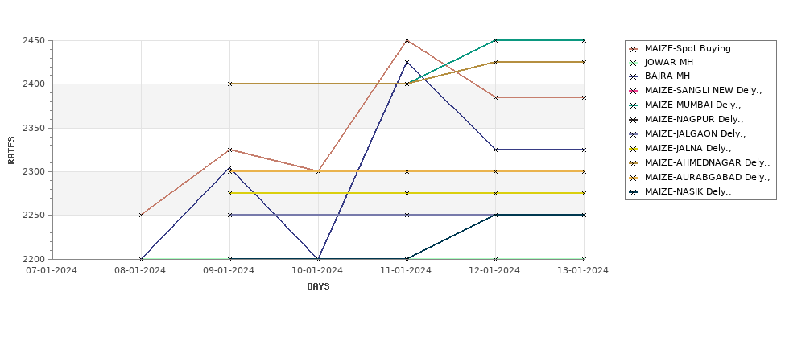785x345 pixels.
Task: Click the 10-01-2024 x-axis date label
Action: (318, 270)
